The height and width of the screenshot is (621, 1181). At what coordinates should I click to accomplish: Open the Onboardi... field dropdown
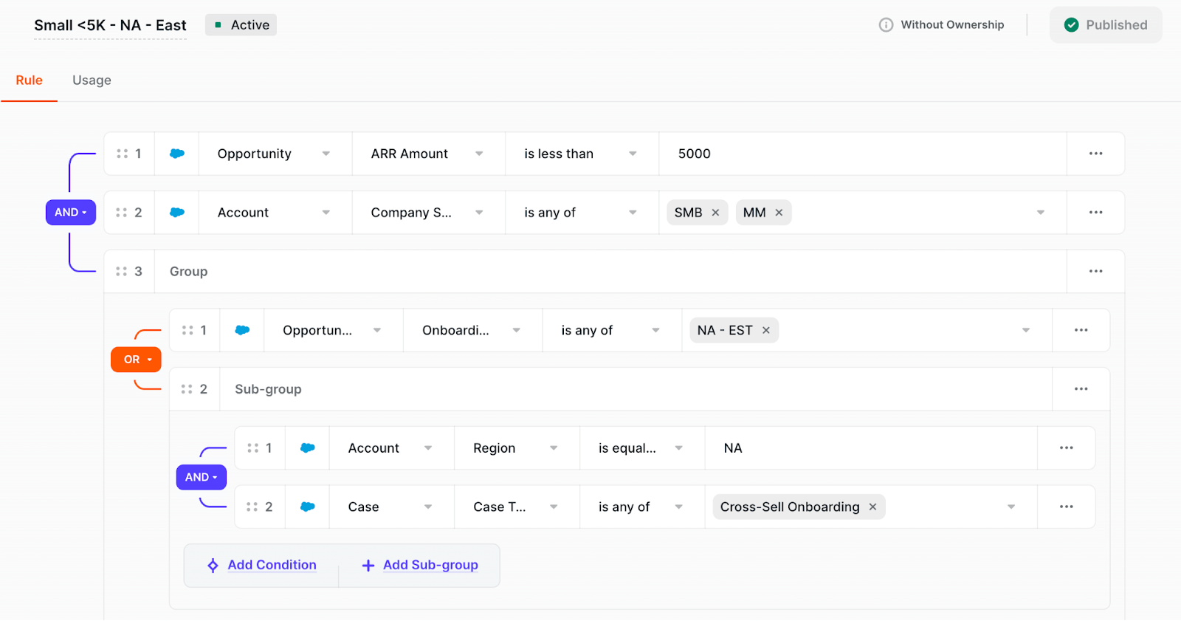tap(473, 330)
